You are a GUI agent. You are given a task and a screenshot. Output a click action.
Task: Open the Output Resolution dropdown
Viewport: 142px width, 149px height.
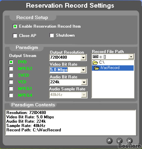(83, 57)
